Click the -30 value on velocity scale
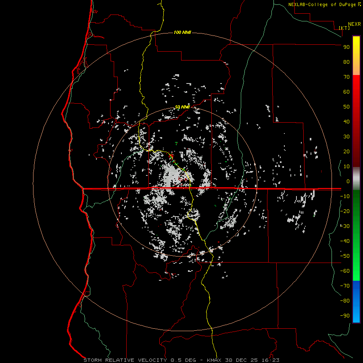Viewport: 363px width, 363px height. tap(345, 226)
